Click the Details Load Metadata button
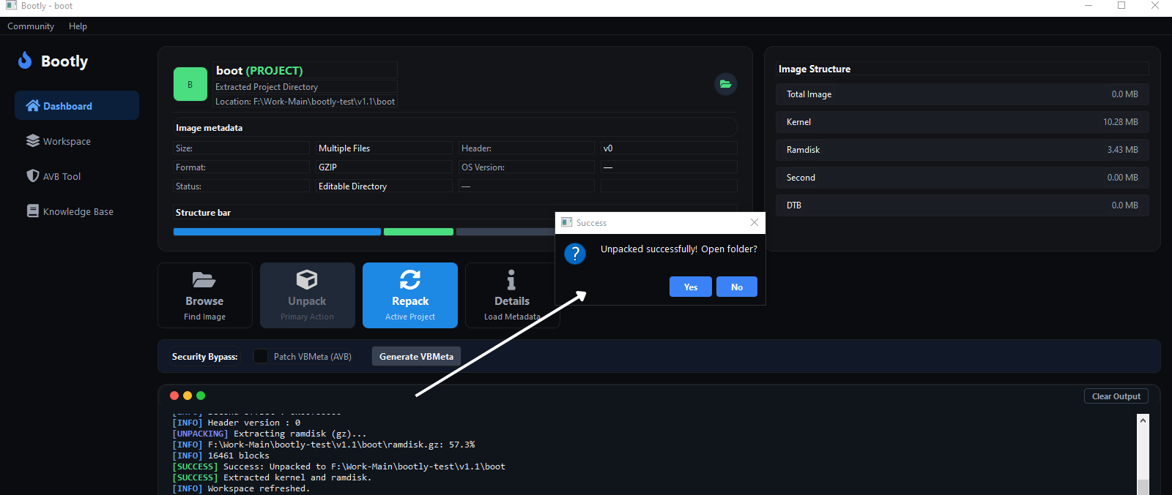 512,295
